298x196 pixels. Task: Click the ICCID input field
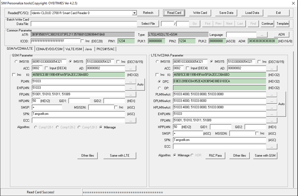click(x=55, y=41)
